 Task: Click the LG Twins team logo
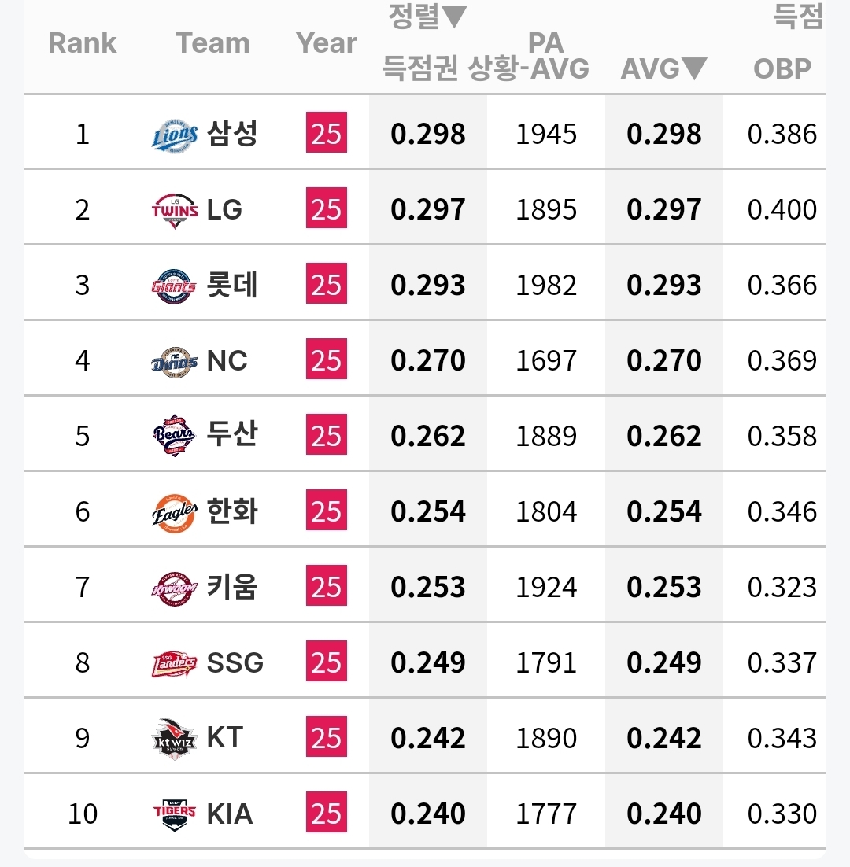[174, 210]
